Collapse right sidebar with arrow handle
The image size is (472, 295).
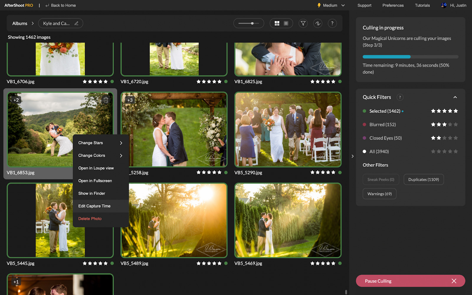353,156
